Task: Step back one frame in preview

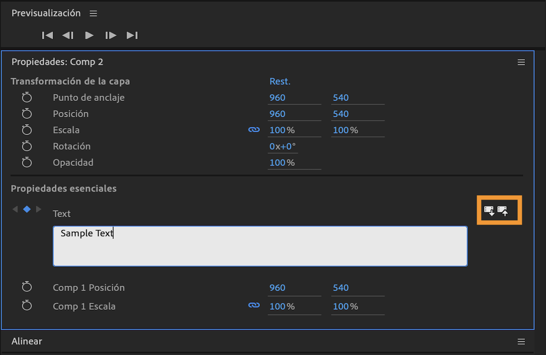Action: [x=68, y=35]
